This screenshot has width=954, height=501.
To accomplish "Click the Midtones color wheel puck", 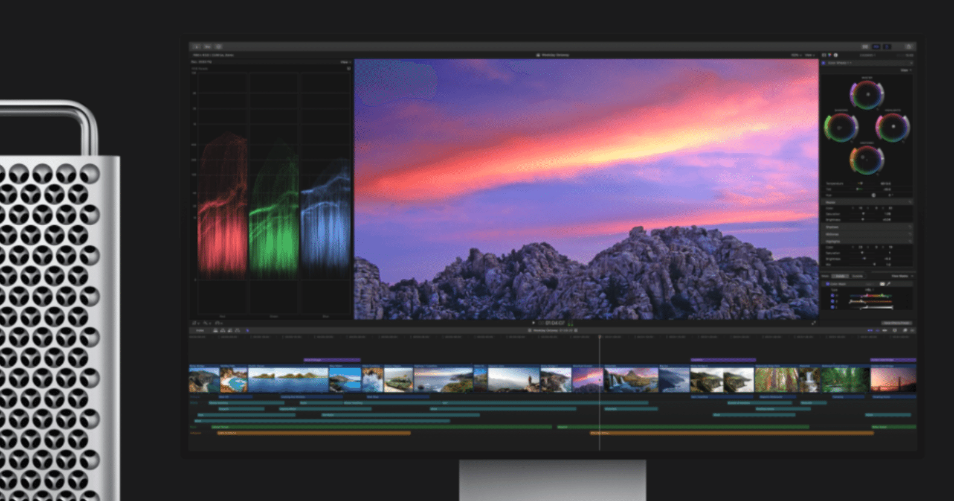I will coord(864,158).
